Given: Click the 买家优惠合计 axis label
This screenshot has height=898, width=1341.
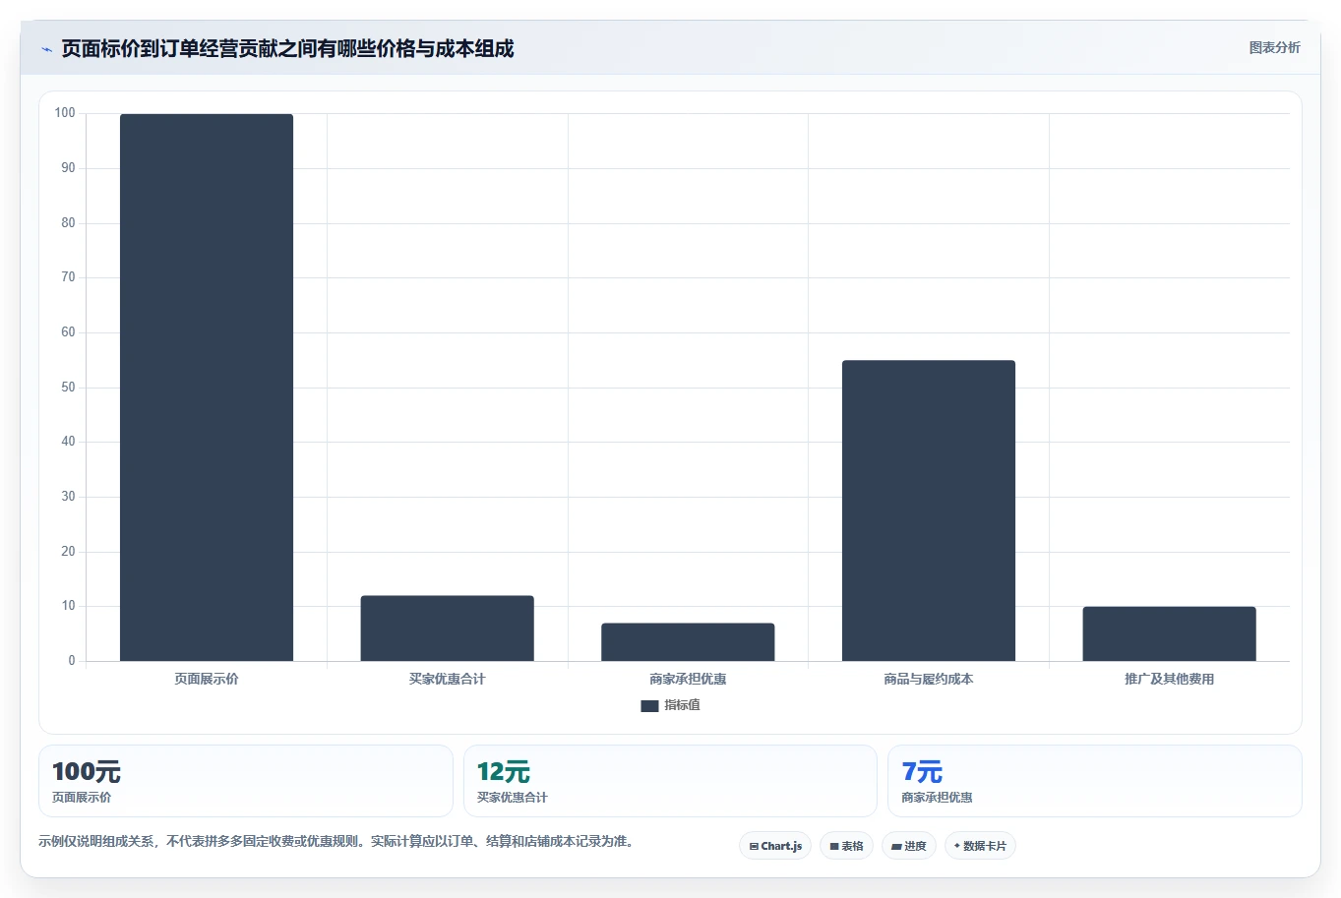Looking at the screenshot, I should [x=448, y=679].
